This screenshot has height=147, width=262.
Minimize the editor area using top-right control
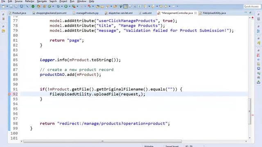click(x=246, y=13)
